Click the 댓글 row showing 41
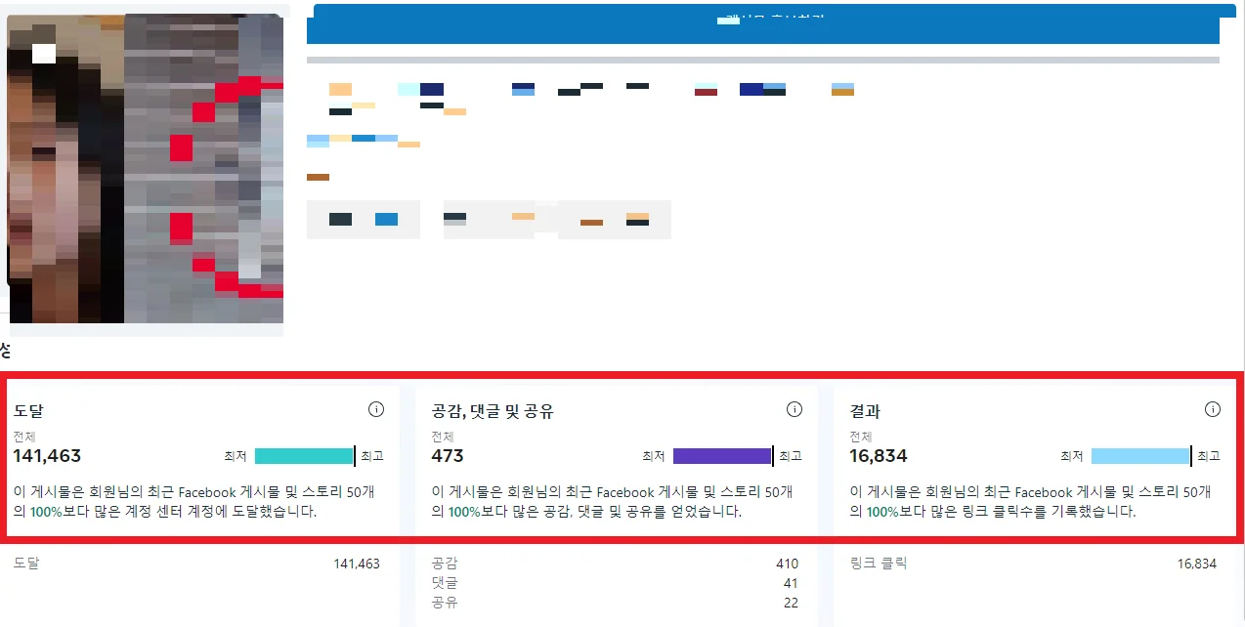This screenshot has height=627, width=1245. (x=616, y=583)
